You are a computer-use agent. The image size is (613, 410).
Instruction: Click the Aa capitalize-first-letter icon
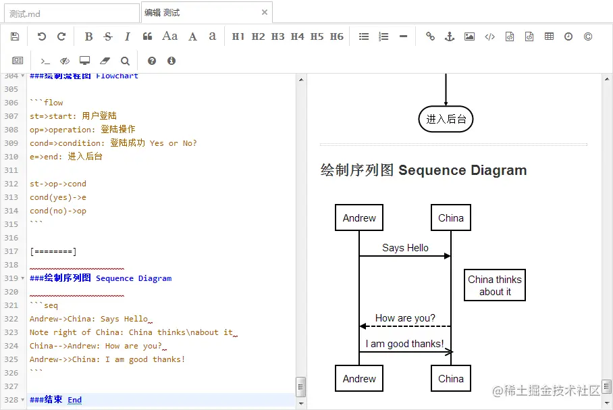[x=169, y=36]
